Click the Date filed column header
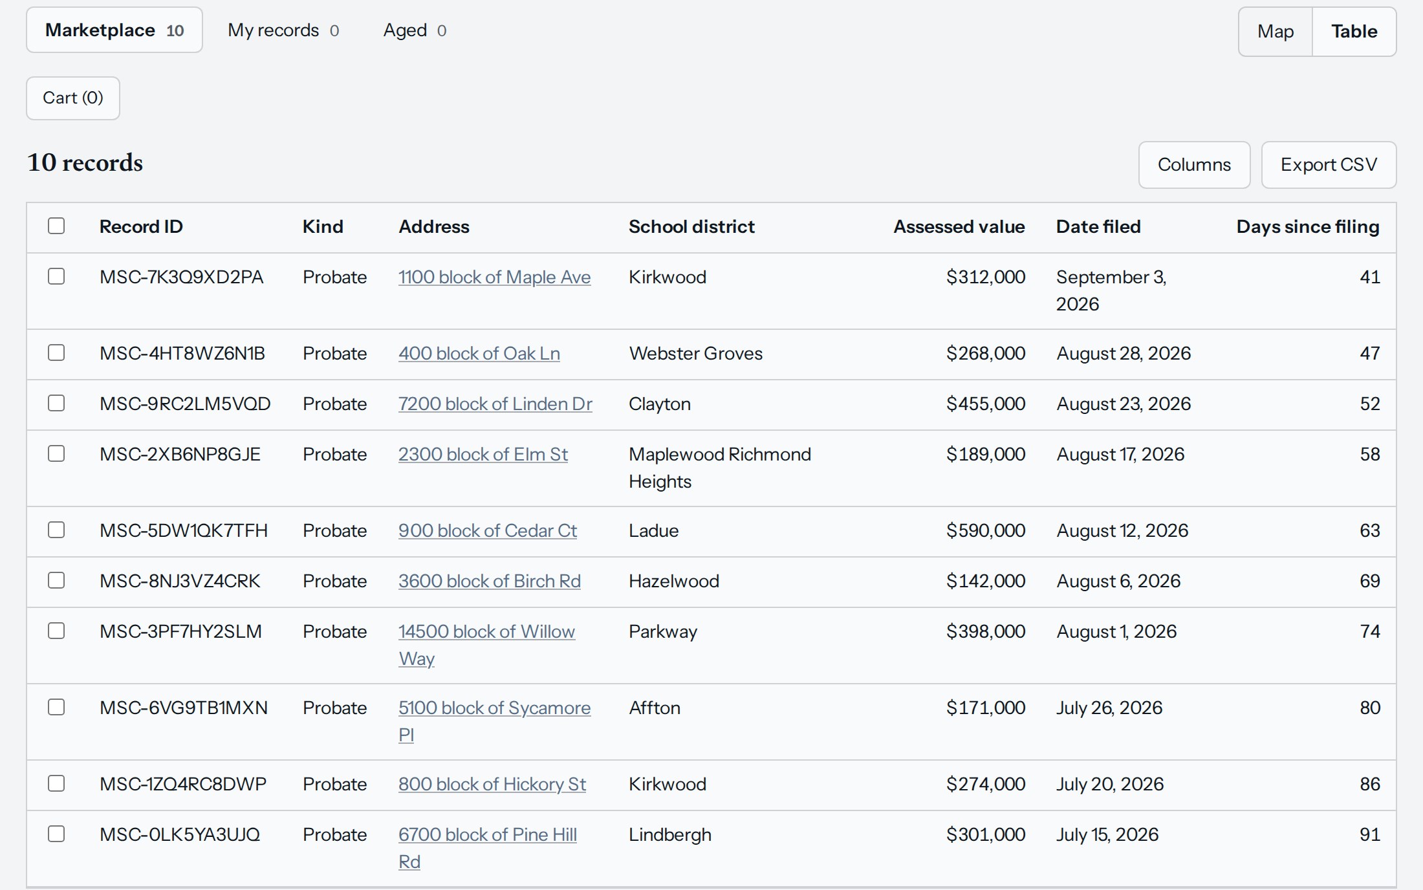 click(1098, 227)
